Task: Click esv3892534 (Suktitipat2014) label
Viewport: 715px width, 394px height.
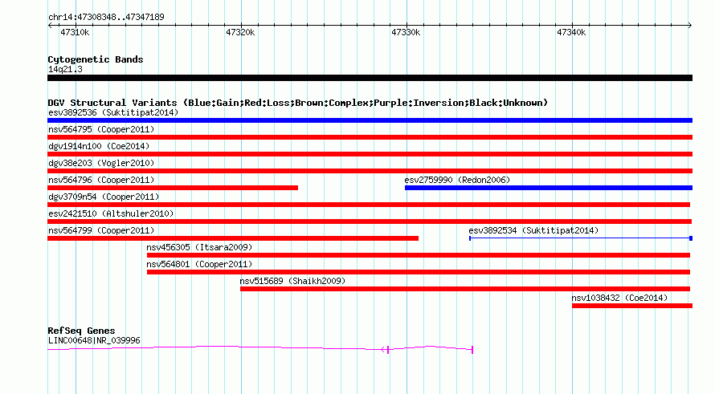Action: 533,230
